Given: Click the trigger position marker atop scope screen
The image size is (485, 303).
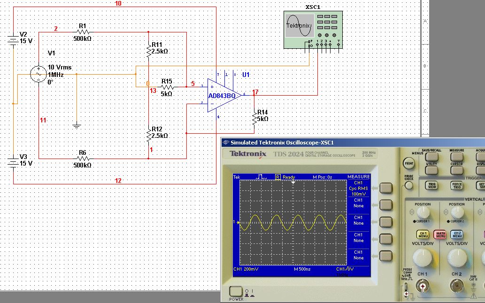Looking at the screenshot, I should [x=293, y=182].
